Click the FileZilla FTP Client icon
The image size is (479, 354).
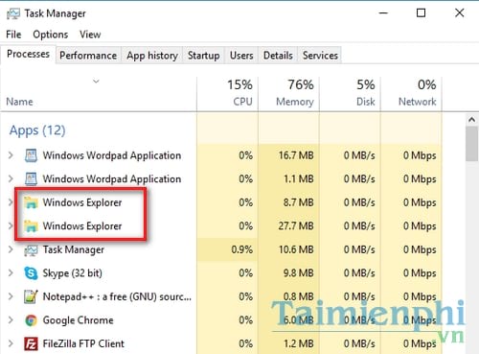click(31, 343)
